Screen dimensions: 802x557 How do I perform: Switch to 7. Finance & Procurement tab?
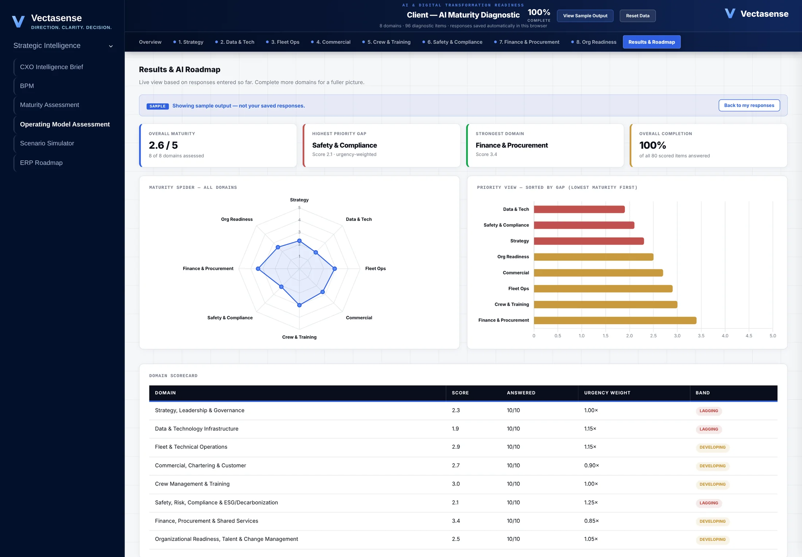click(x=527, y=42)
